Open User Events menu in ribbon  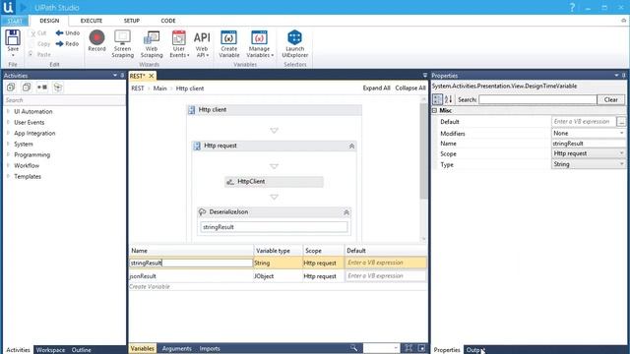click(179, 43)
